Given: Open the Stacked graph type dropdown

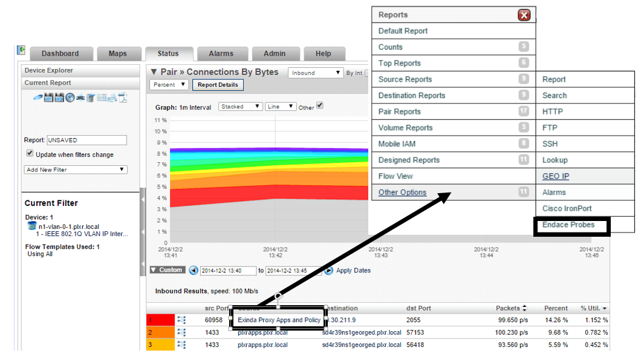Looking at the screenshot, I should pos(241,107).
